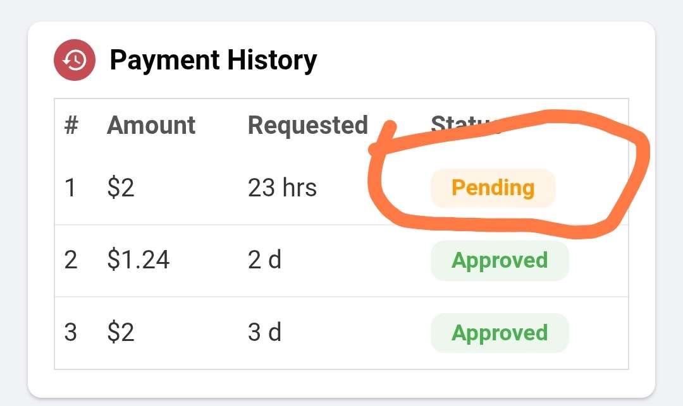Select row number 1

(x=70, y=188)
